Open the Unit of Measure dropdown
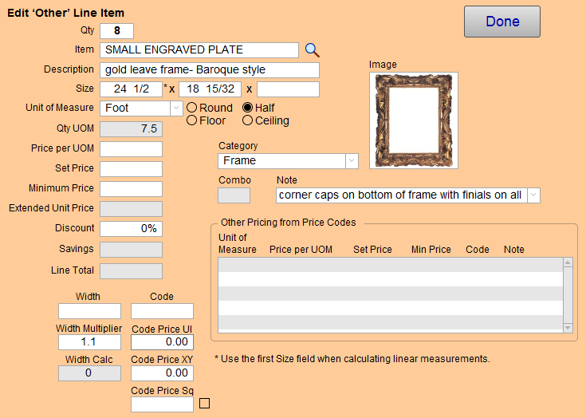The width and height of the screenshot is (586, 418). [175, 108]
